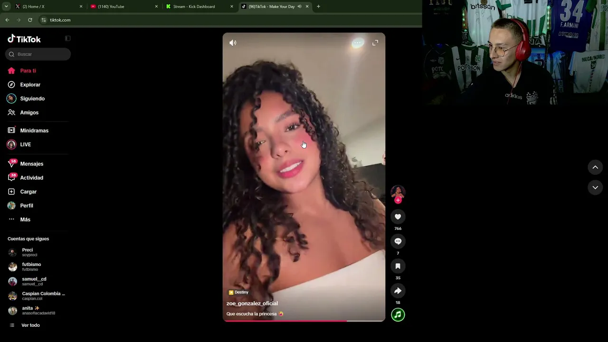This screenshot has width=608, height=342.
Task: Open the Caspian Colombia followed account
Action: point(38,296)
